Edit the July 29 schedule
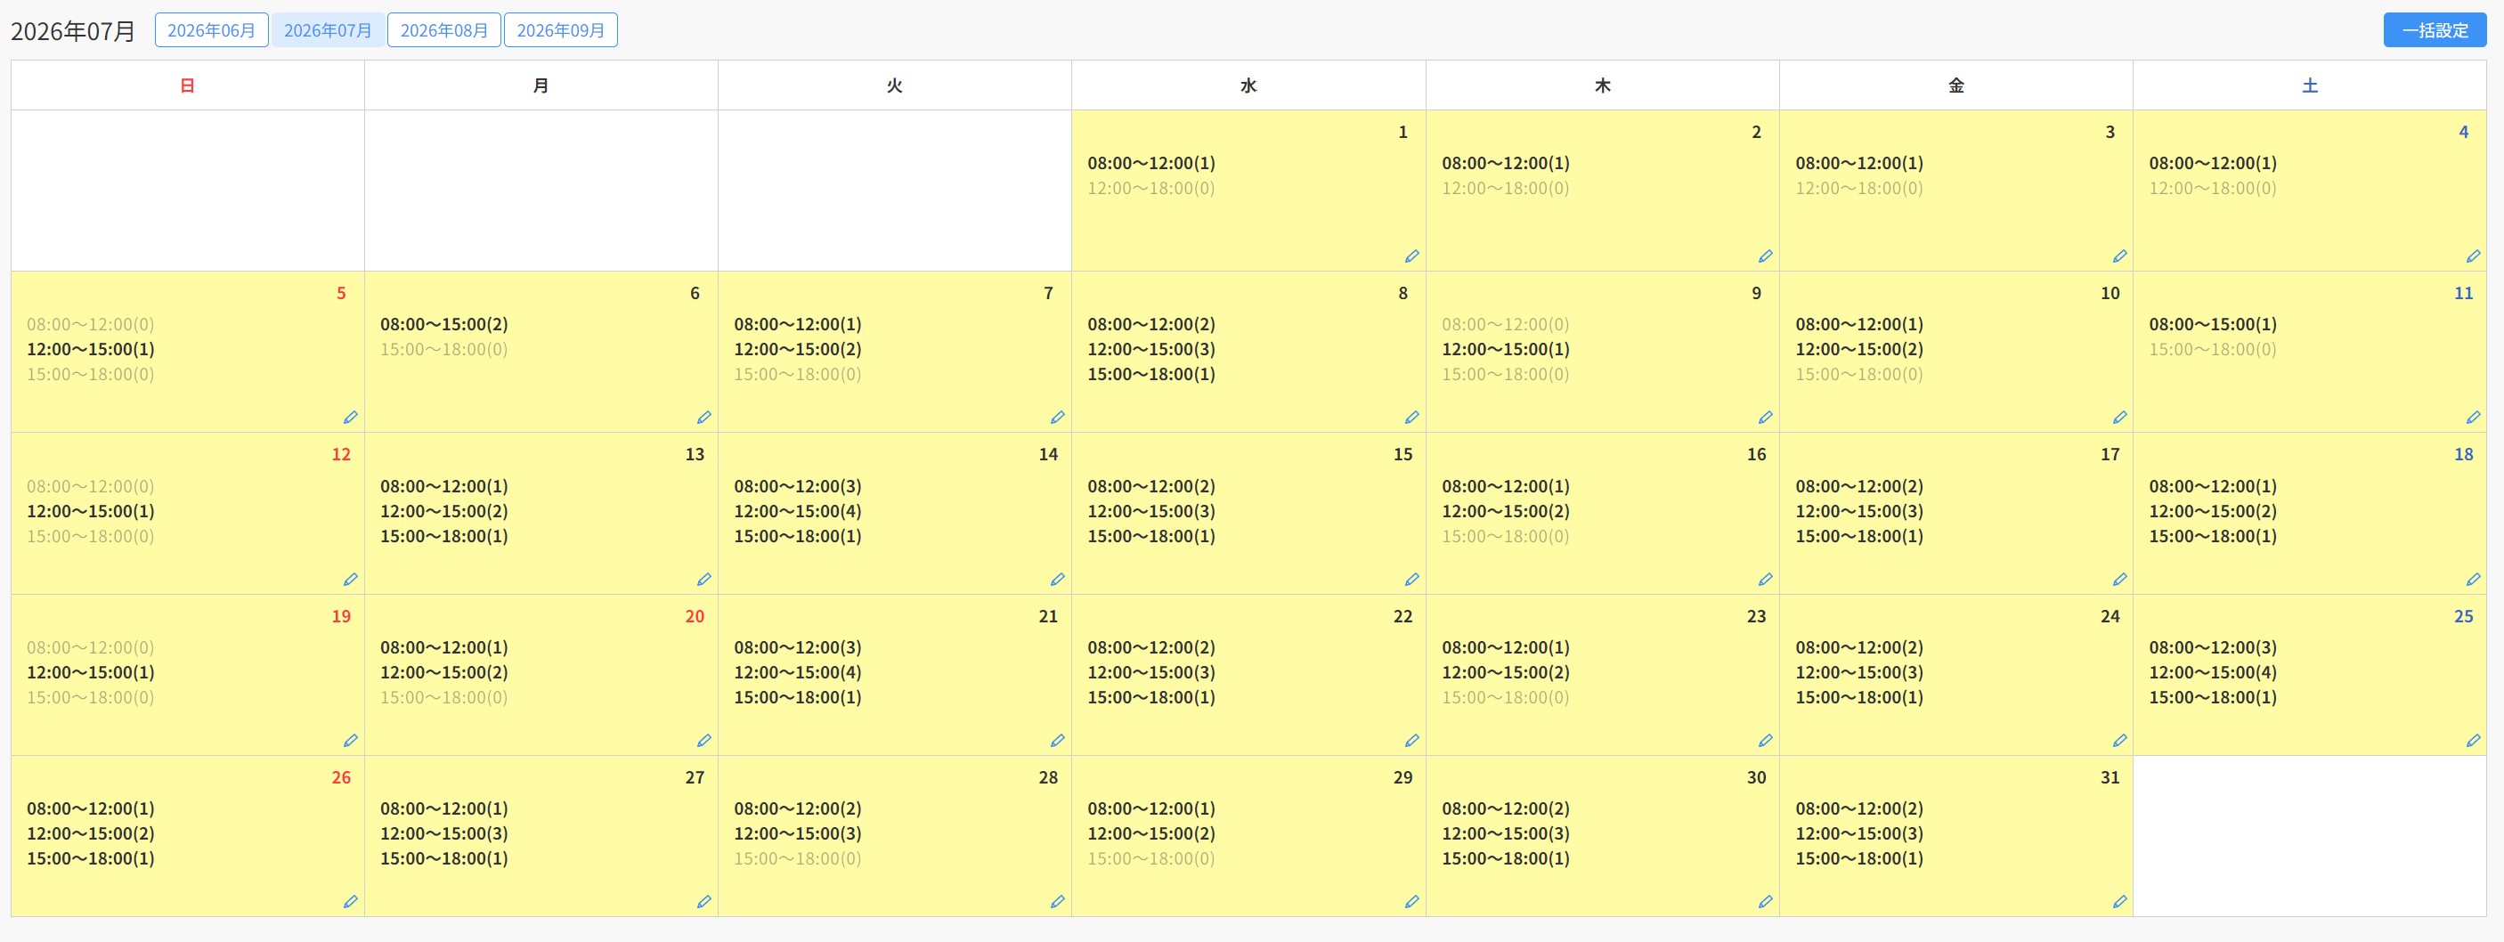The height and width of the screenshot is (942, 2504). (x=1411, y=902)
